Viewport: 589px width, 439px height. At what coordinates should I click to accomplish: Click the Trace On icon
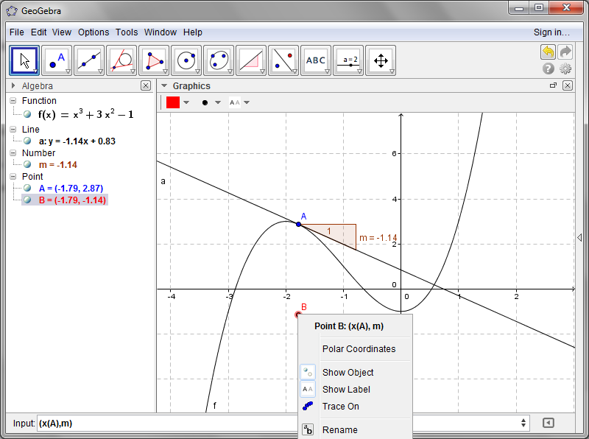pos(308,406)
